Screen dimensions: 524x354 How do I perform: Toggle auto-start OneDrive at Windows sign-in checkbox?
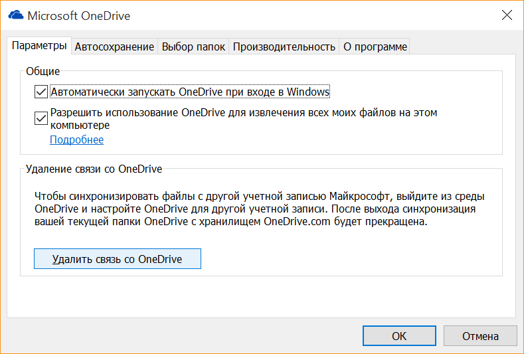41,92
